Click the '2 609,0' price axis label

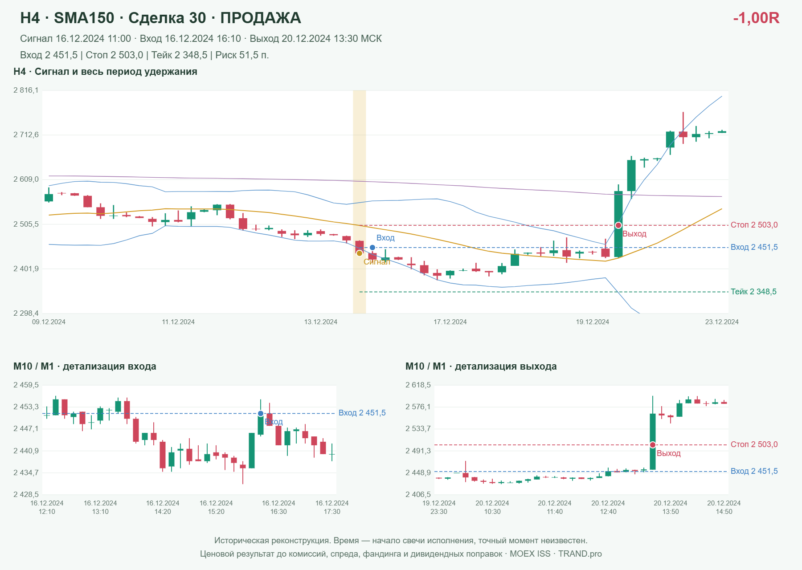26,179
